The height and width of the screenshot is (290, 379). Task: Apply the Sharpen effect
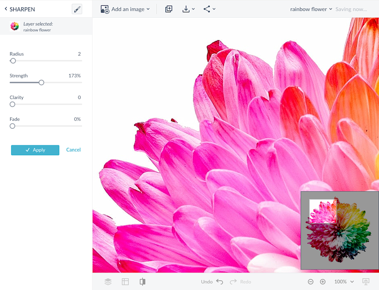(x=35, y=150)
